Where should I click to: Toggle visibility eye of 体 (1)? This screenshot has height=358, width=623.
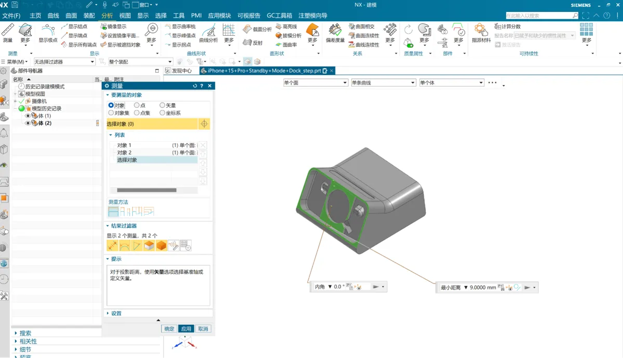click(28, 116)
